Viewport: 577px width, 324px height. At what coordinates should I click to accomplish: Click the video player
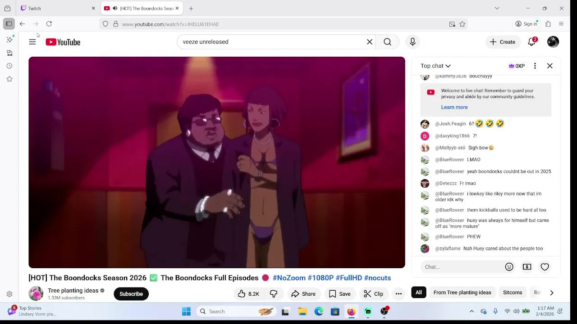click(217, 162)
